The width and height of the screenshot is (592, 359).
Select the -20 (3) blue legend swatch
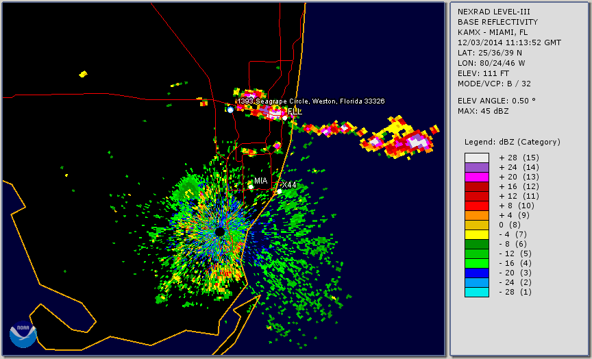coord(477,273)
